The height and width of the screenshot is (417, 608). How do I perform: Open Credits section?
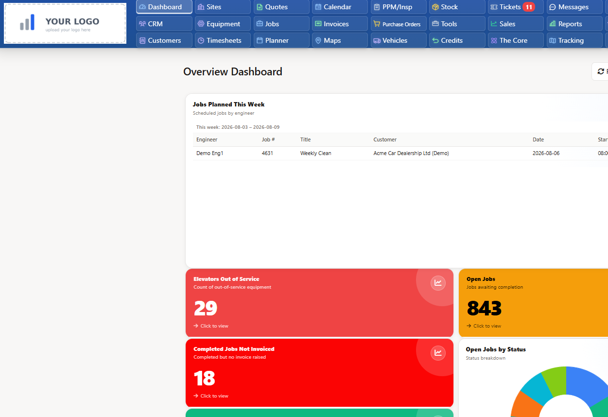tap(457, 40)
